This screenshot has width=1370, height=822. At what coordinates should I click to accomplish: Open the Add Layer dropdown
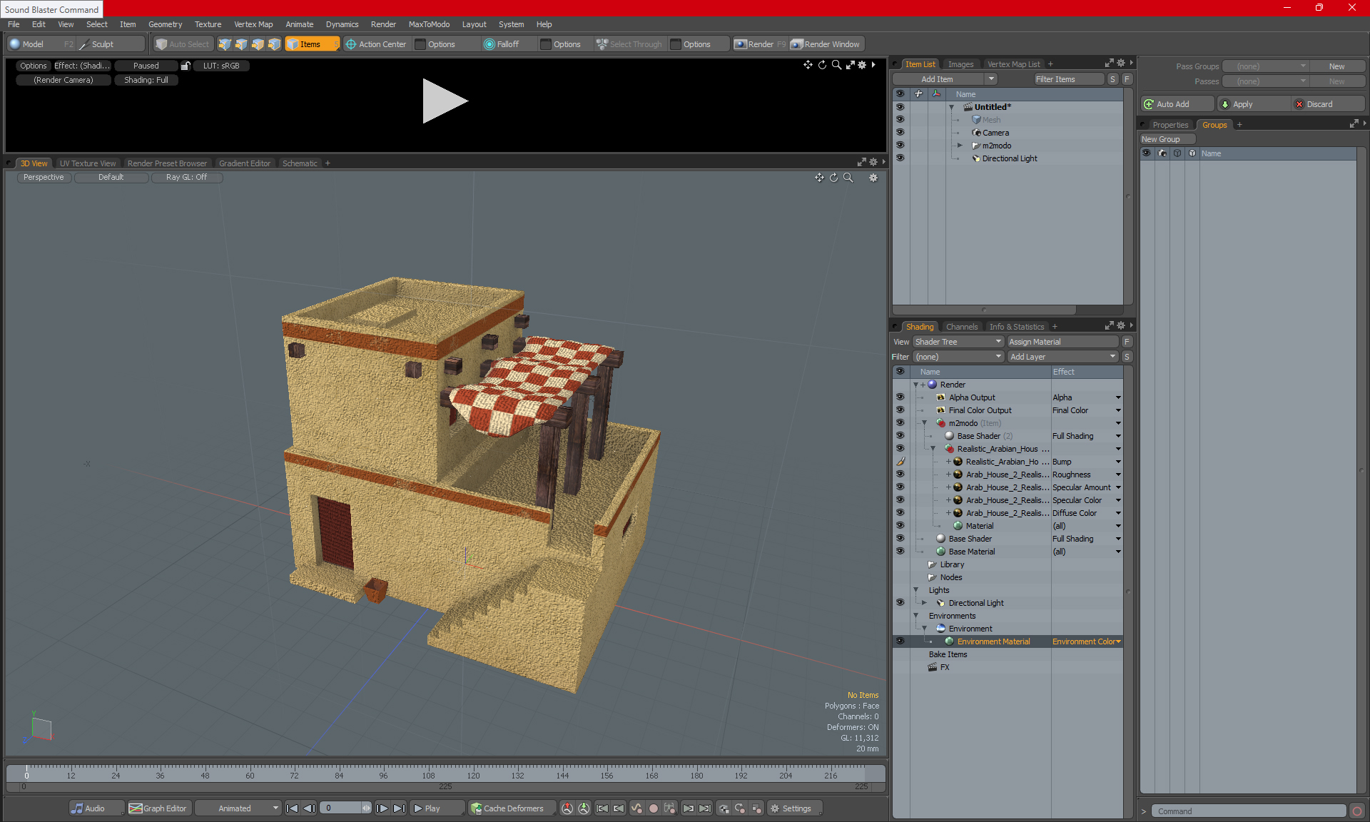tap(1062, 357)
